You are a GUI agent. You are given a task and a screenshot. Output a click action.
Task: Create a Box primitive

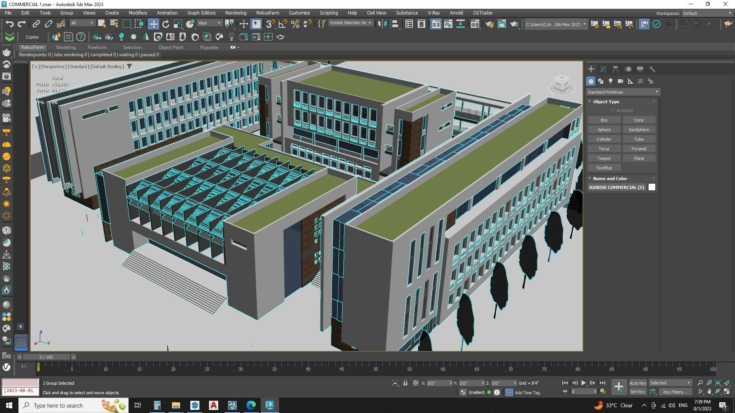pos(604,120)
